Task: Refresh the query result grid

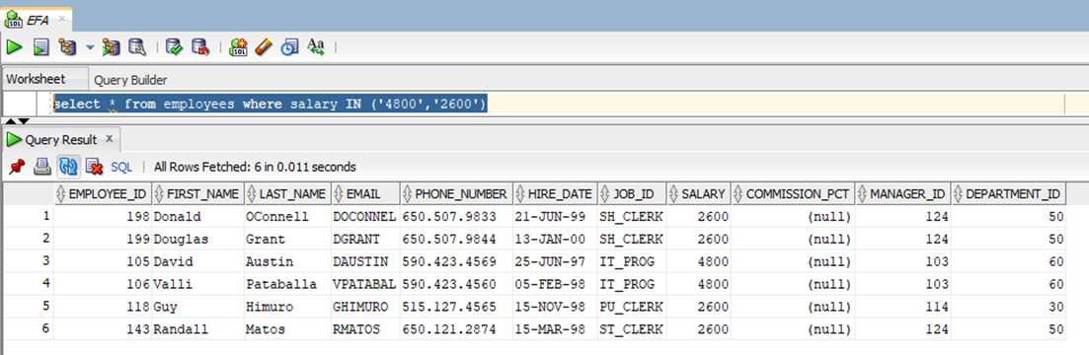Action: pos(68,167)
